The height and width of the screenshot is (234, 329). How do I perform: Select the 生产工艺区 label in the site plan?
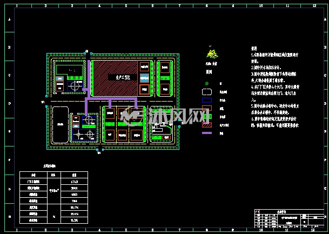[x=123, y=77]
